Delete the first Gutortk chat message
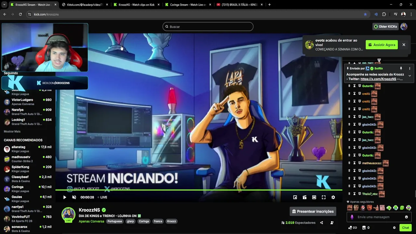Image resolution: width=416 pixels, height=234 pixels. (349, 86)
